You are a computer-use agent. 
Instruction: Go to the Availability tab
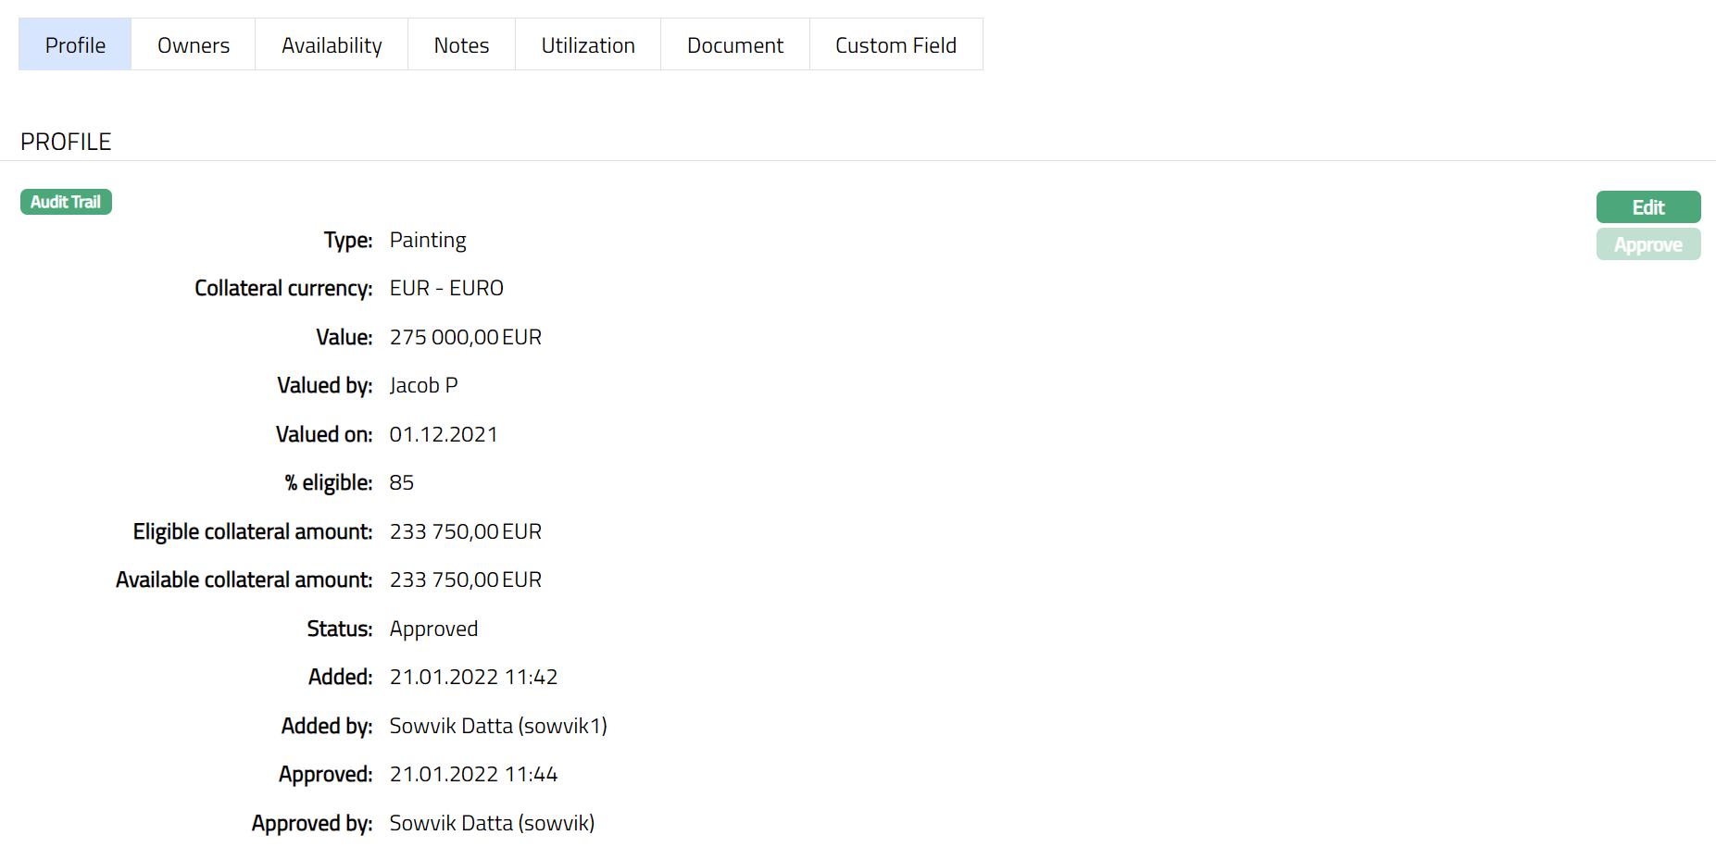[332, 44]
